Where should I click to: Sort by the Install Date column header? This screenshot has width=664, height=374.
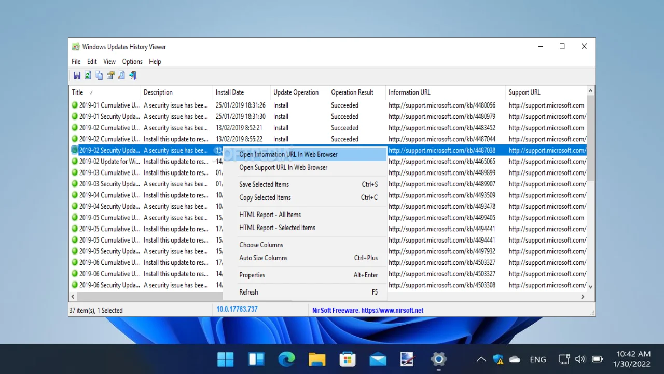coord(241,92)
